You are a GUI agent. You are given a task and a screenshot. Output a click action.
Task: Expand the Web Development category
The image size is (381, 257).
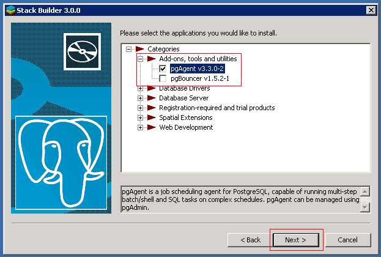(140, 127)
